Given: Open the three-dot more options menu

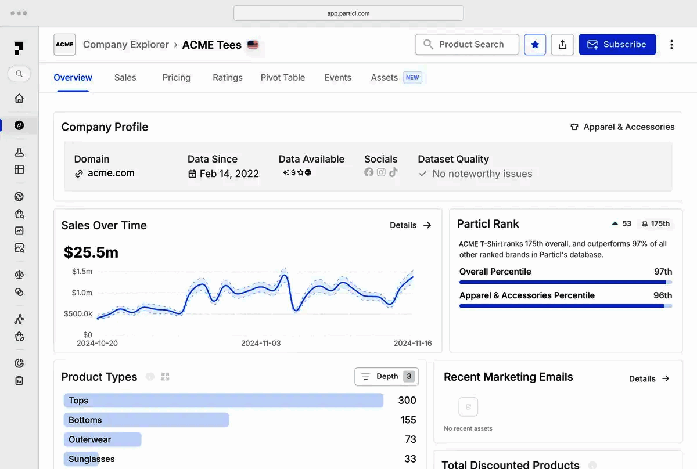Looking at the screenshot, I should point(671,45).
